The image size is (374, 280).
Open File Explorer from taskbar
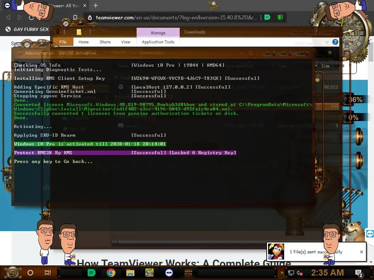click(x=130, y=273)
